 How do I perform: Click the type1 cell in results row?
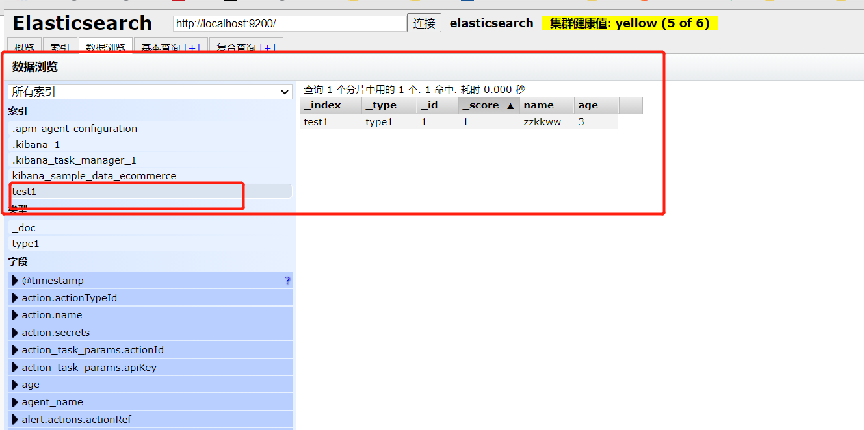pos(389,122)
